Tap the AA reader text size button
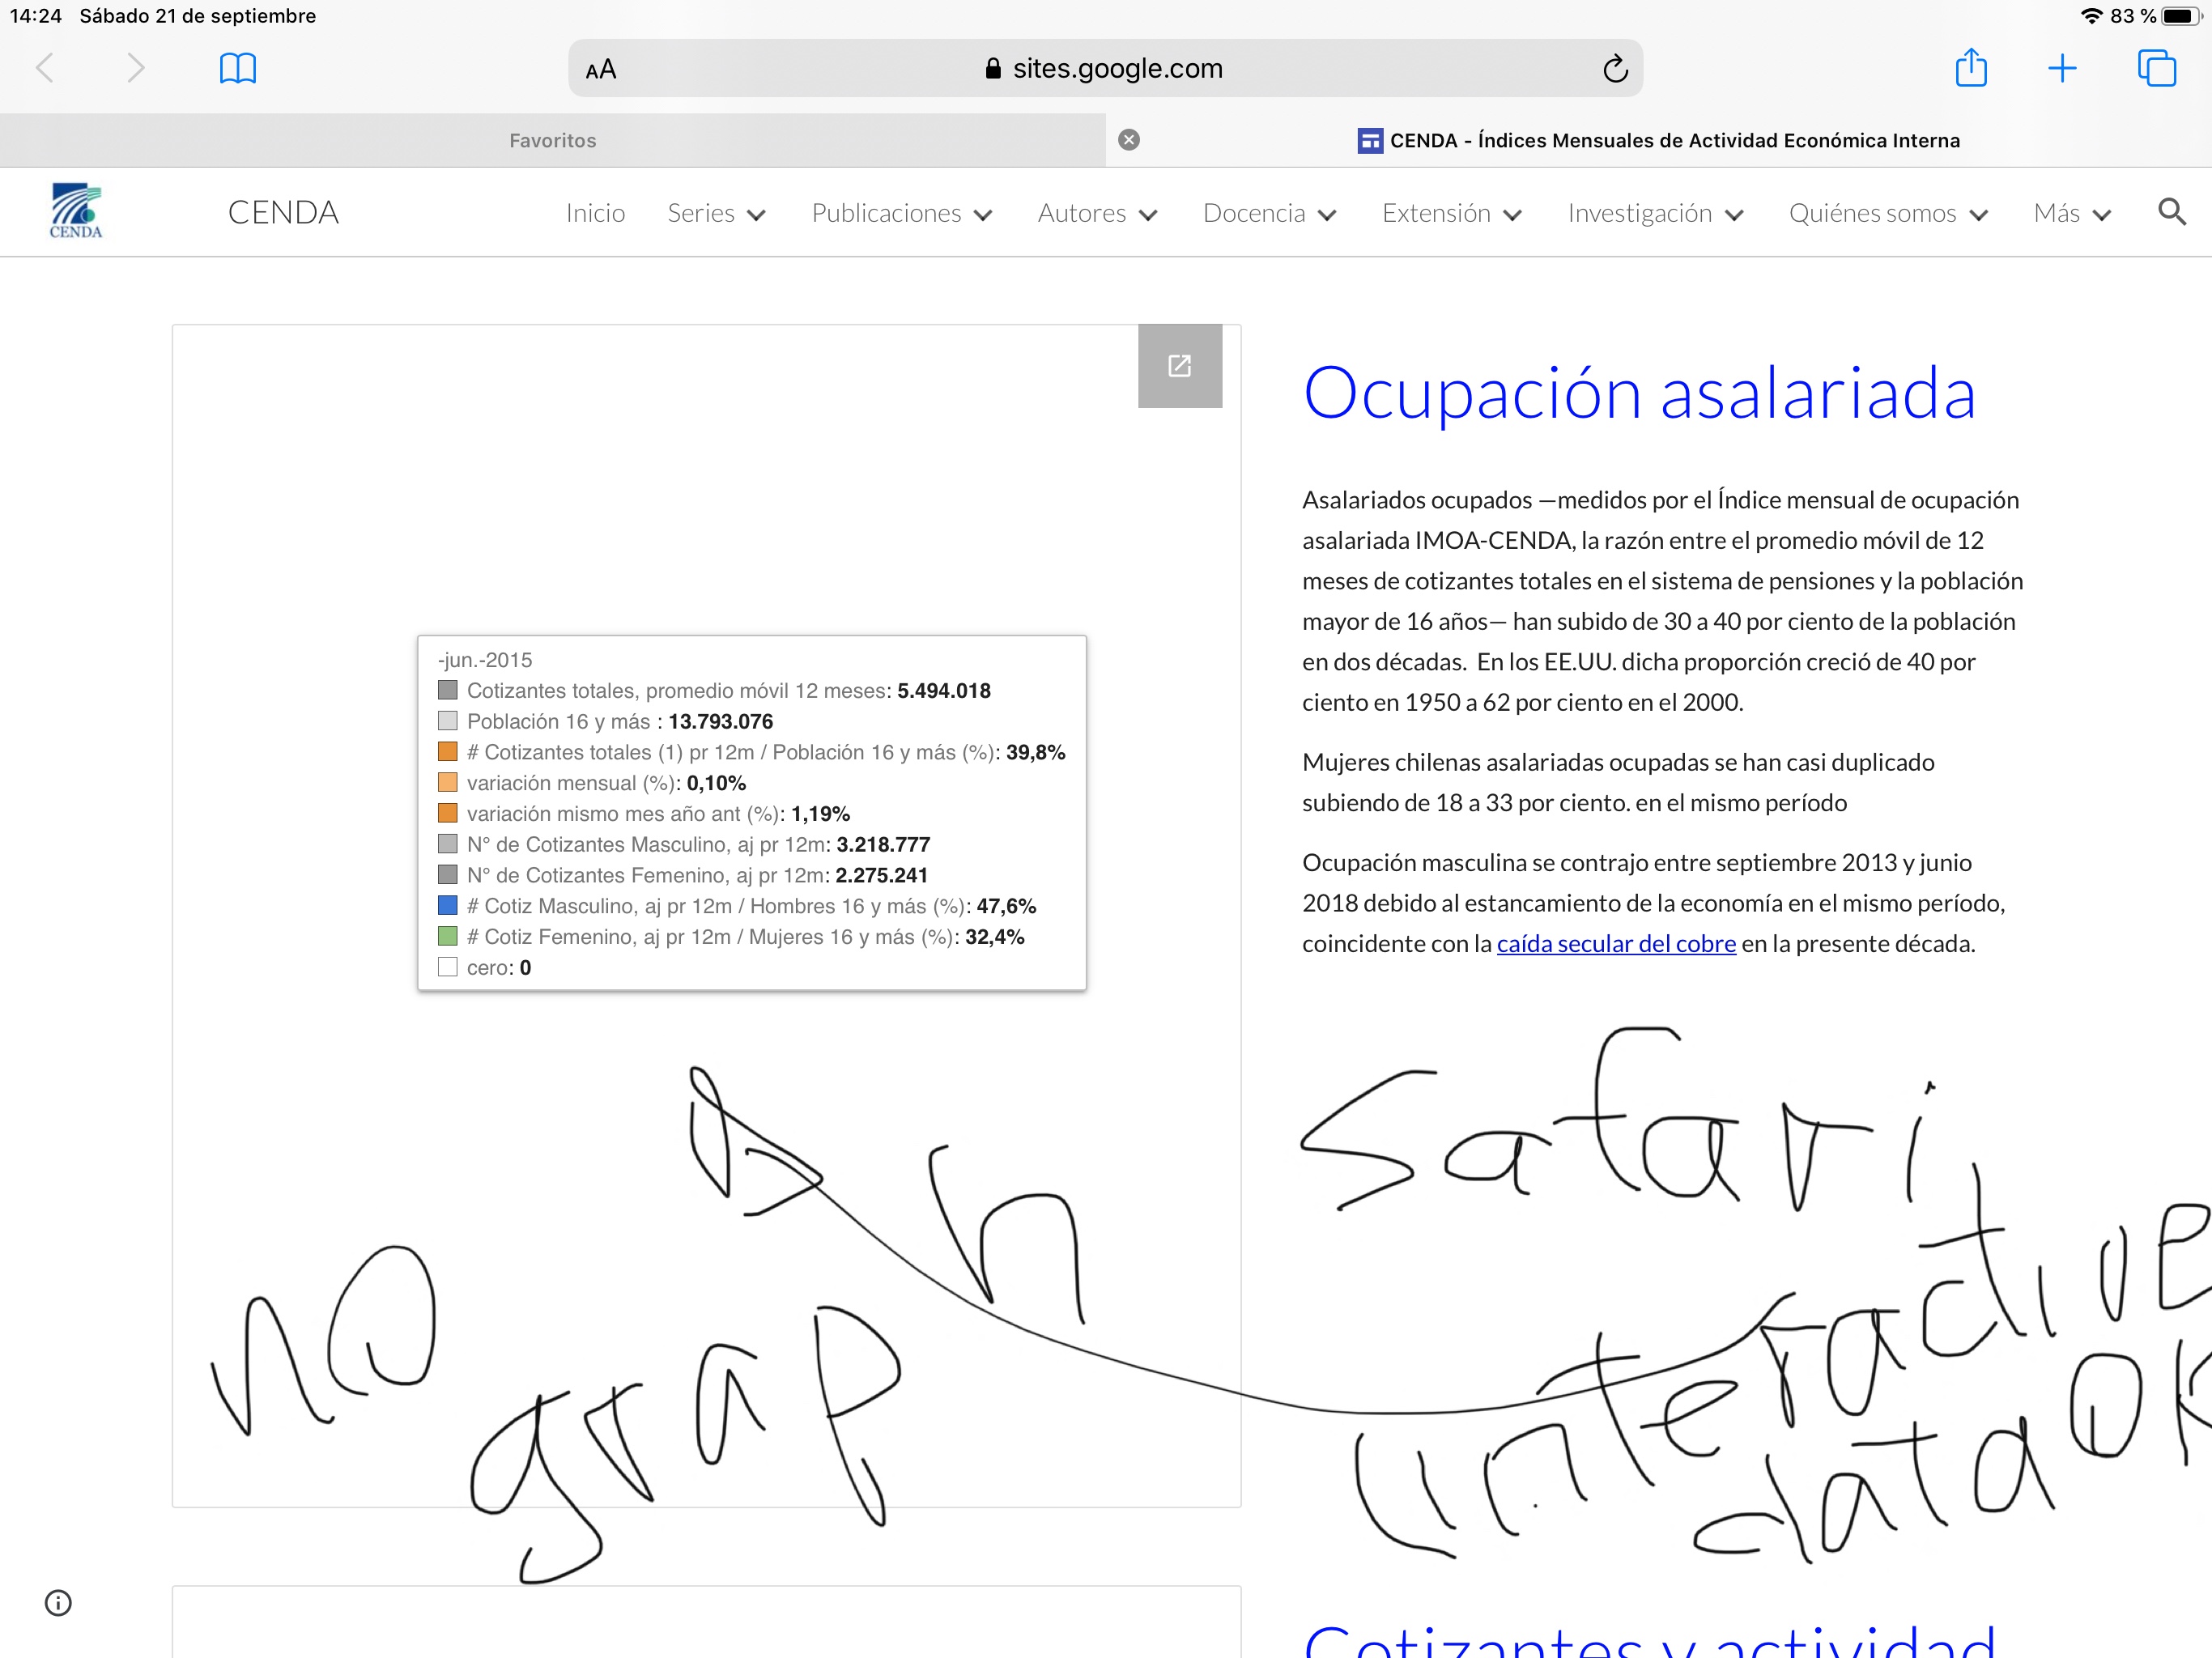 [x=601, y=69]
